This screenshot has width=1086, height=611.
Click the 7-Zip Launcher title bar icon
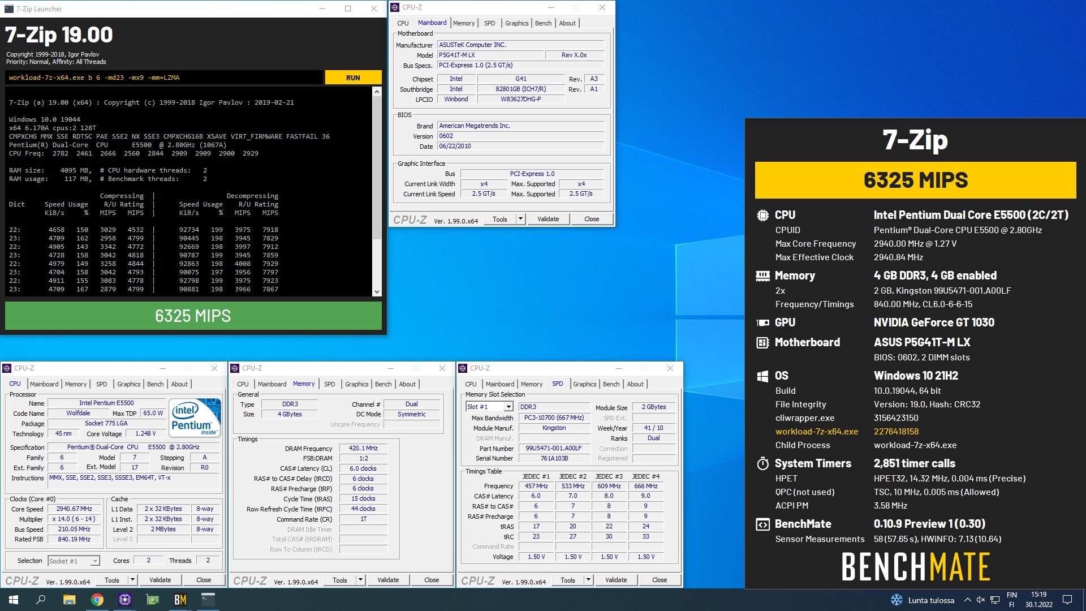point(8,8)
